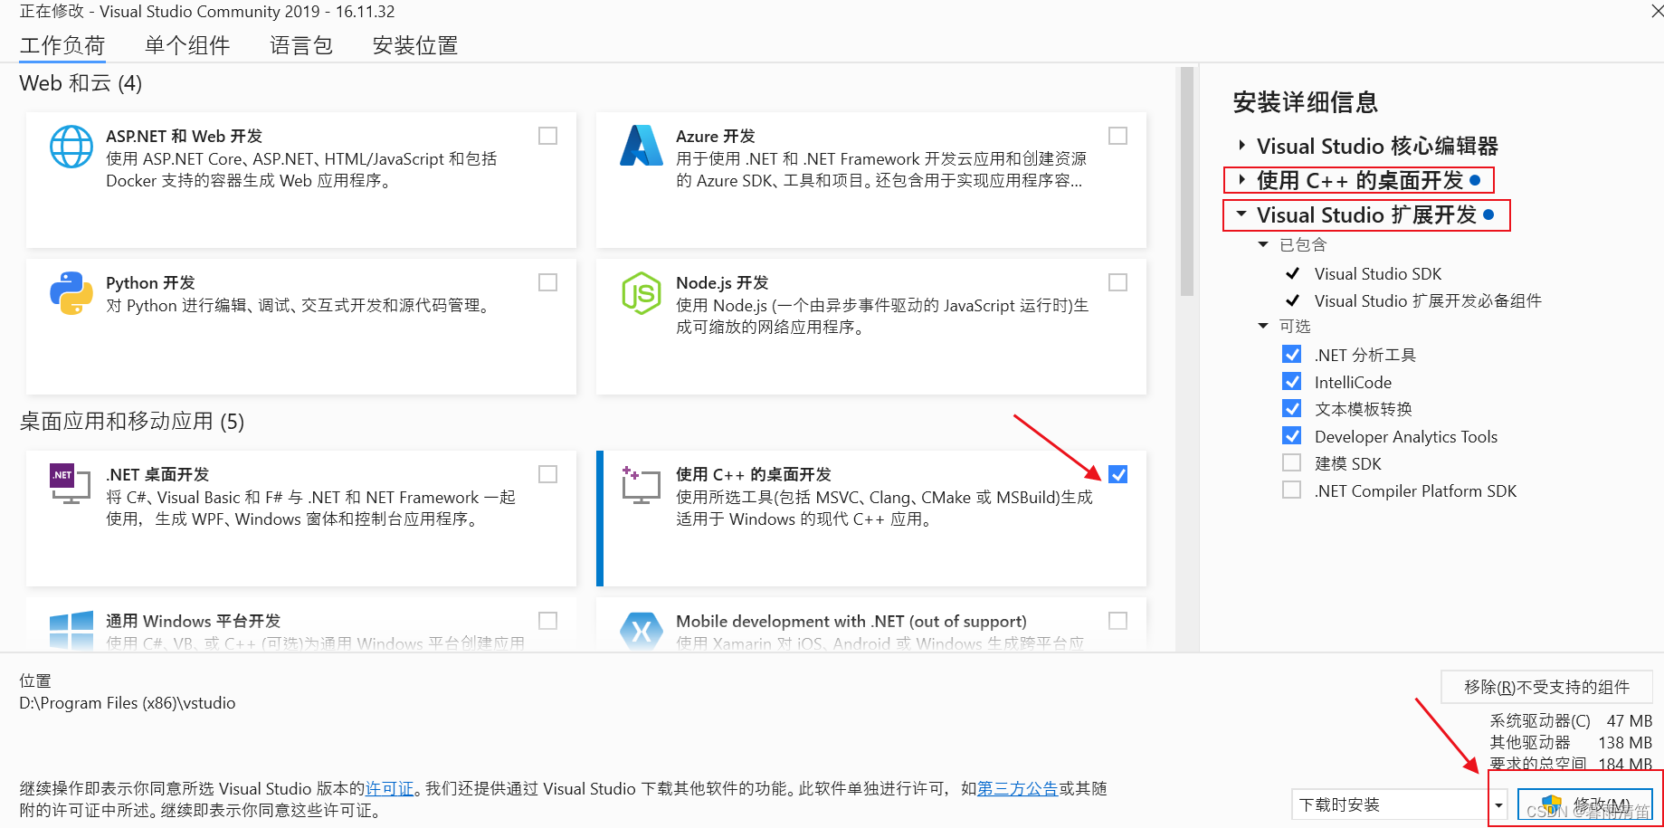The height and width of the screenshot is (828, 1664).
Task: Select the Visual Studio SDK included item
Action: pos(1377,273)
